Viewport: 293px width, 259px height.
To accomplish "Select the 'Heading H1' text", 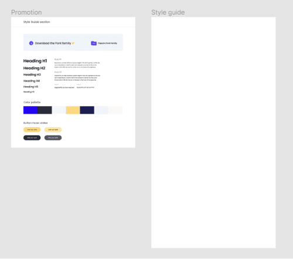I will (x=35, y=61).
